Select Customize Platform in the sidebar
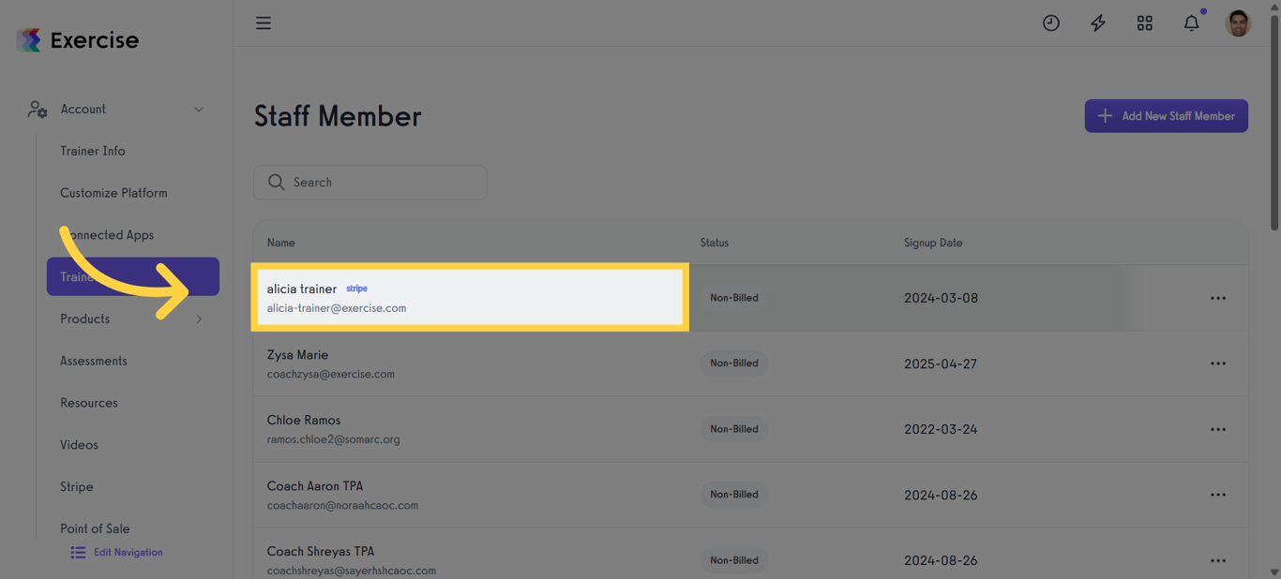1281x579 pixels. (x=113, y=193)
